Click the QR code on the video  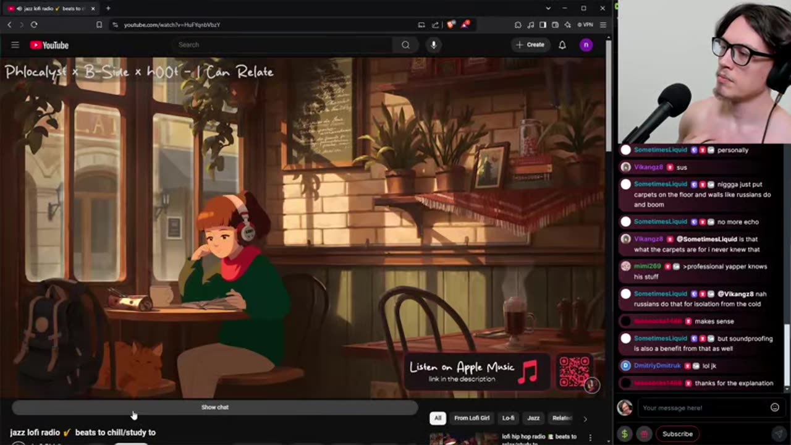coord(574,371)
